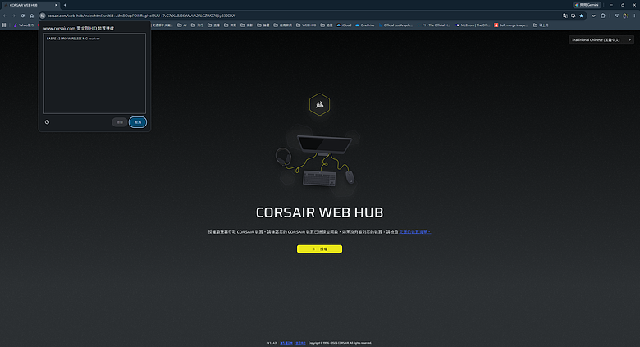Open the AI bookmarks folder
This screenshot has height=347, width=640.
click(x=182, y=25)
